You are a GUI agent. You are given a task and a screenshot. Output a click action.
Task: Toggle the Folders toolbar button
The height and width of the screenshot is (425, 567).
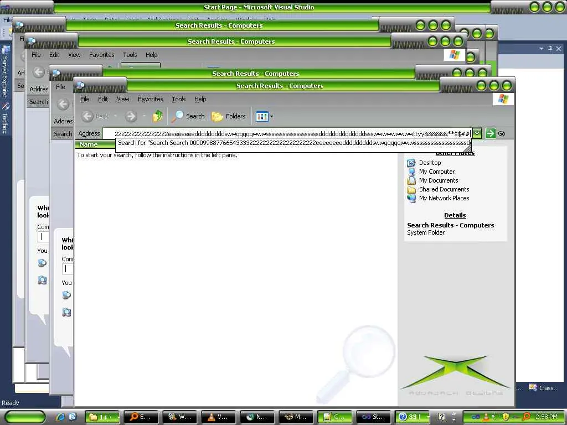(x=229, y=116)
